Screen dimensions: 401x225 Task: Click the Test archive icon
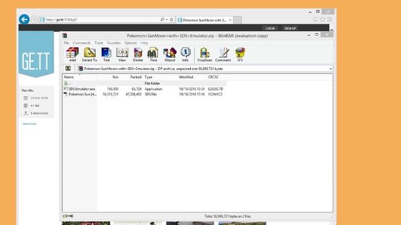pyautogui.click(x=107, y=54)
